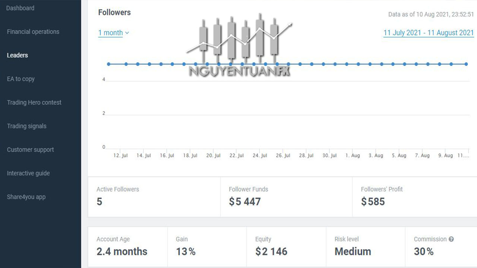This screenshot has width=477, height=268.
Task: Open the 11 July - 11 August date range
Action: coord(428,33)
